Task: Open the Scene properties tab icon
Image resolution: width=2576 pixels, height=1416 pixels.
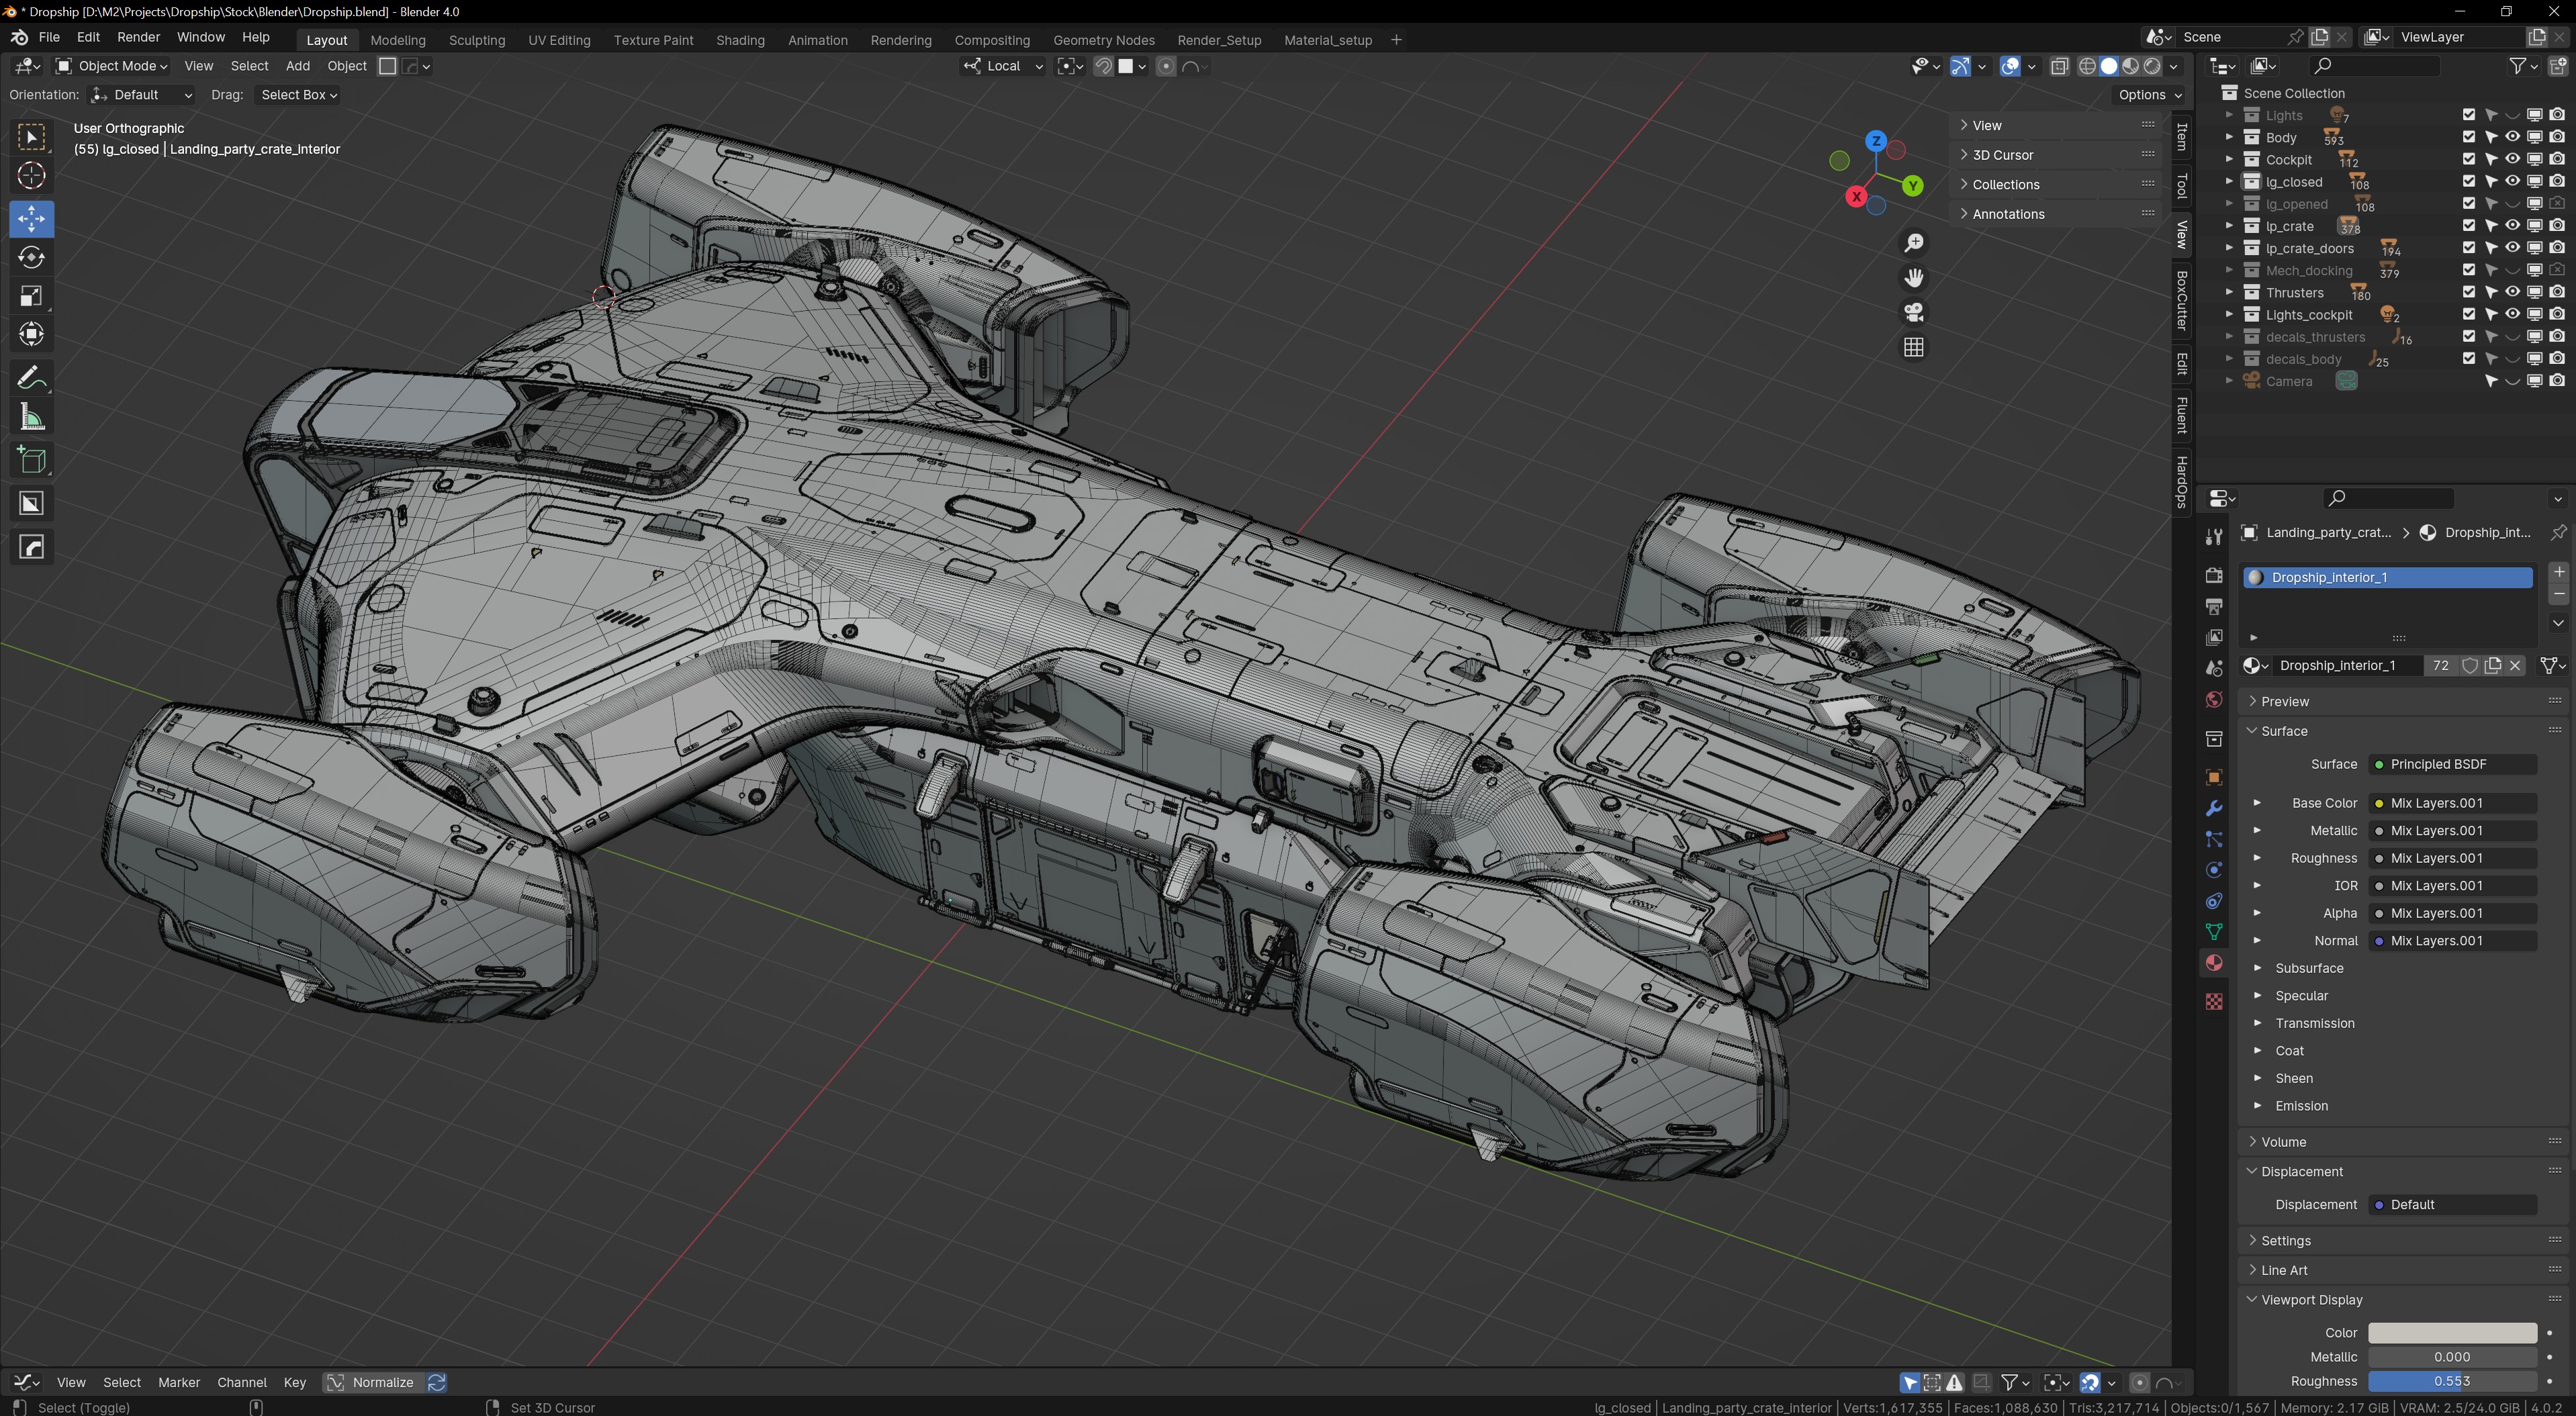Action: pos(2214,669)
